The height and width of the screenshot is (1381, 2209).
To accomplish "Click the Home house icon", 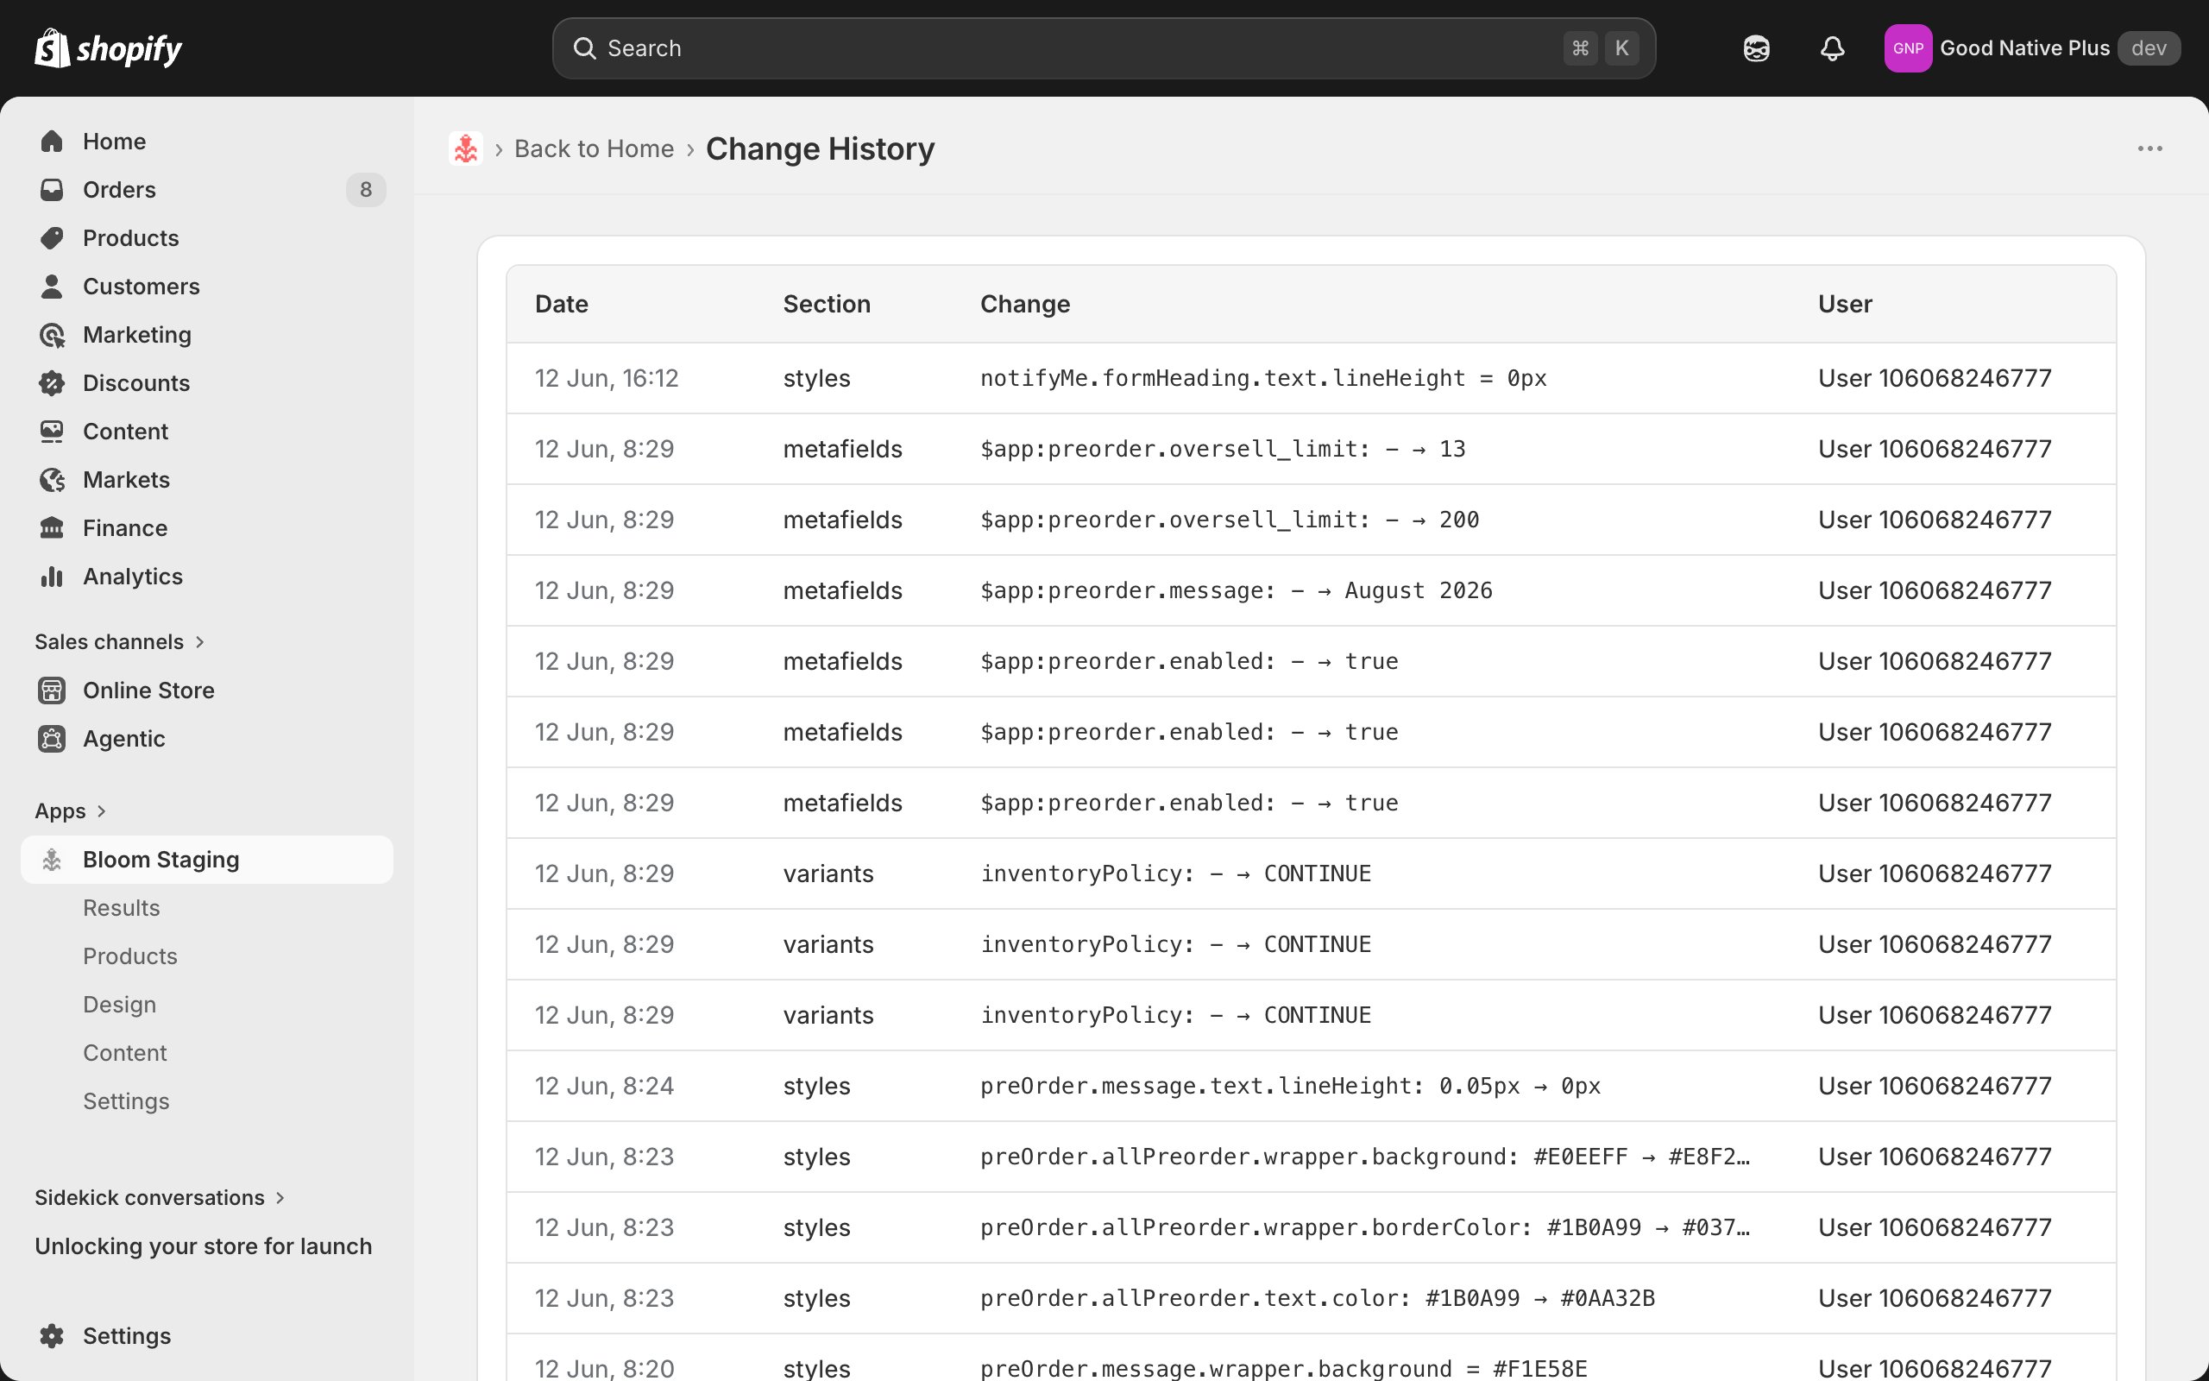I will point(52,142).
